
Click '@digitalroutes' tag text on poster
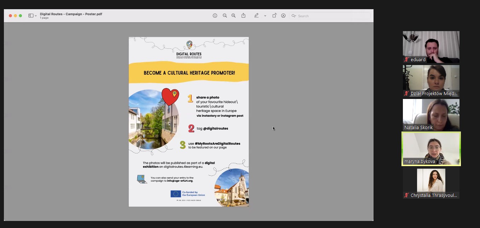pos(216,129)
